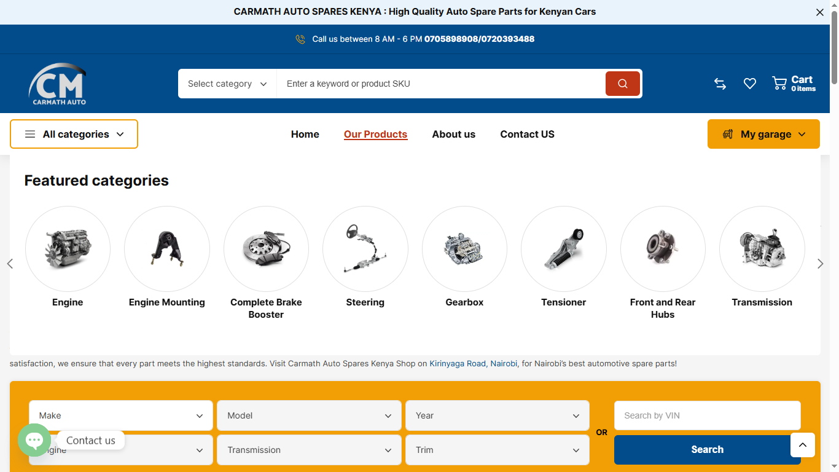Click the red search magnifier button

[623, 84]
